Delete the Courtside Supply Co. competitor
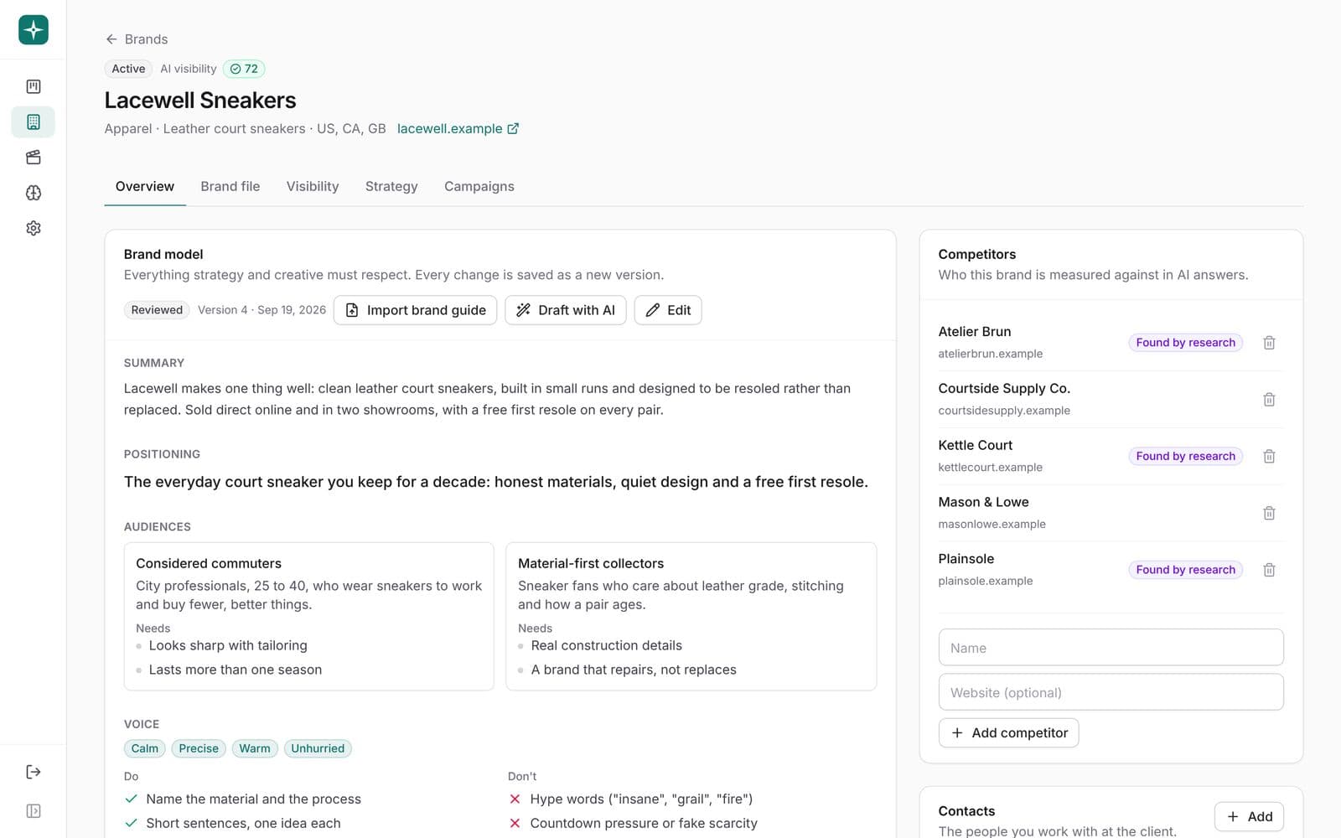This screenshot has height=838, width=1341. [1269, 400]
